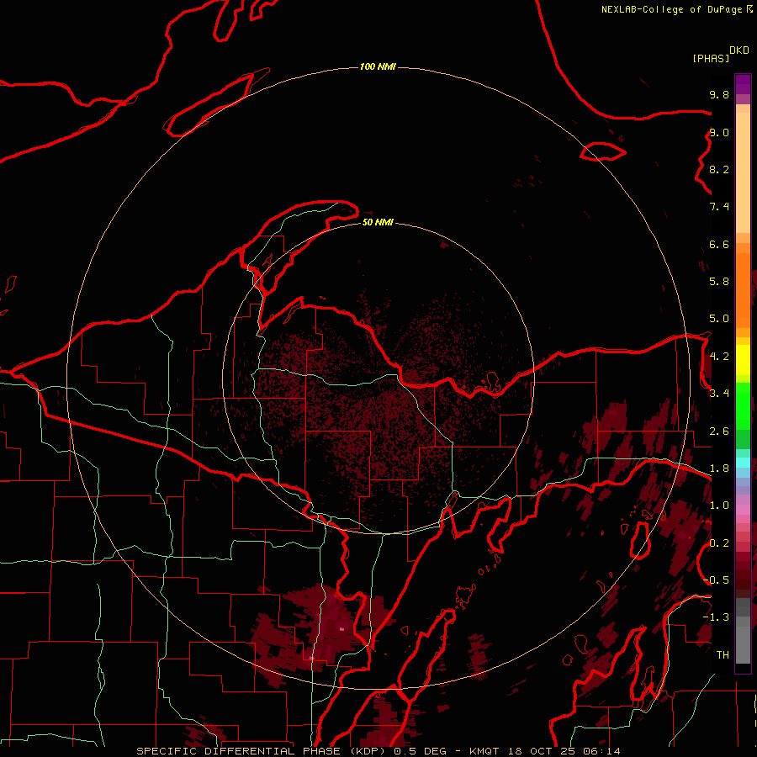Click the 9.0 value on the color scale

(719, 132)
